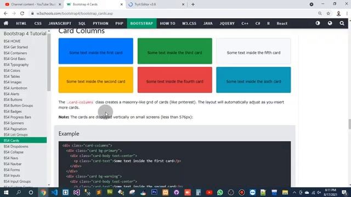
Task: Open Windows notification center
Action: point(344,192)
